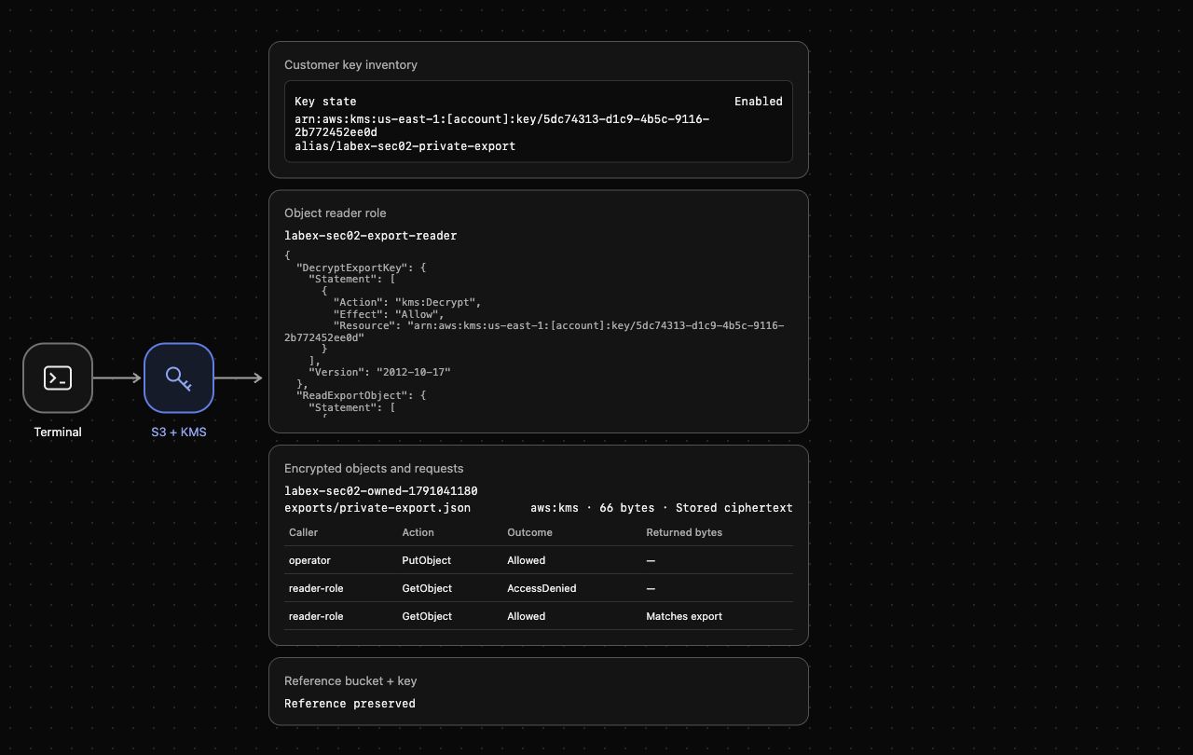This screenshot has height=755, width=1193.
Task: Click the Key state label
Action: pyautogui.click(x=325, y=102)
